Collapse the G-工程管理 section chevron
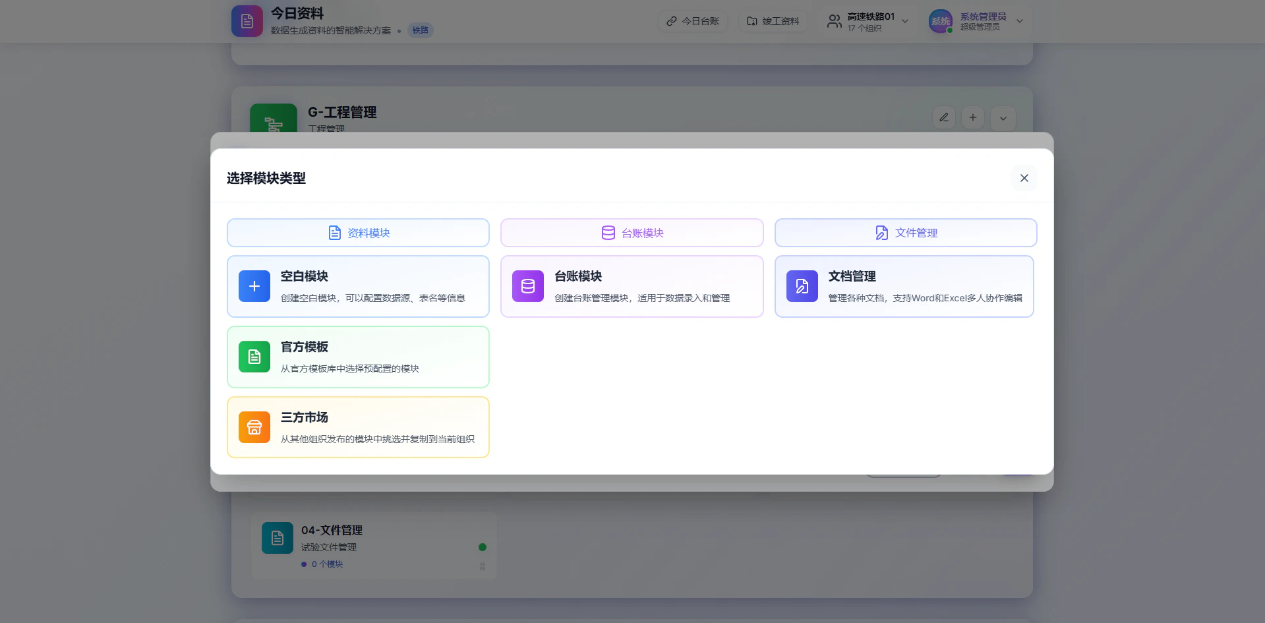 click(1003, 119)
